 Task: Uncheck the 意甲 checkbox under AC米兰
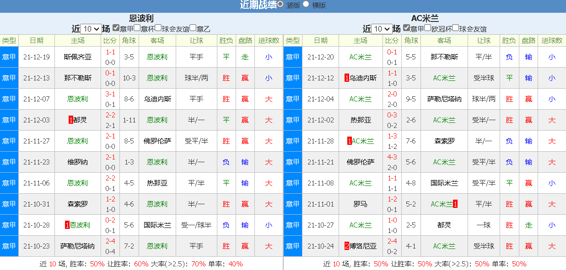[x=407, y=28]
